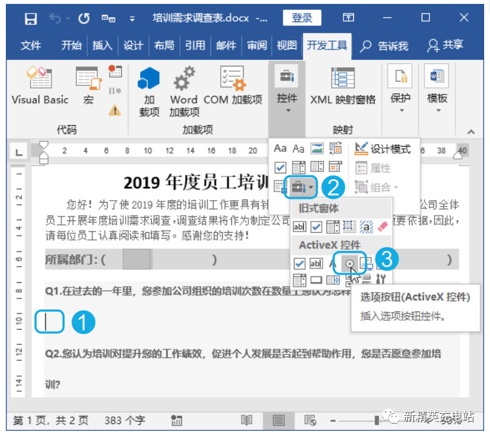
Task: Switch to the 插入 ribbon tab
Action: pos(102,46)
